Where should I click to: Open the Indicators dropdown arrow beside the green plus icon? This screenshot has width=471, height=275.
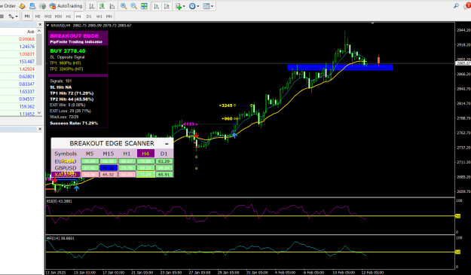tap(184, 6)
